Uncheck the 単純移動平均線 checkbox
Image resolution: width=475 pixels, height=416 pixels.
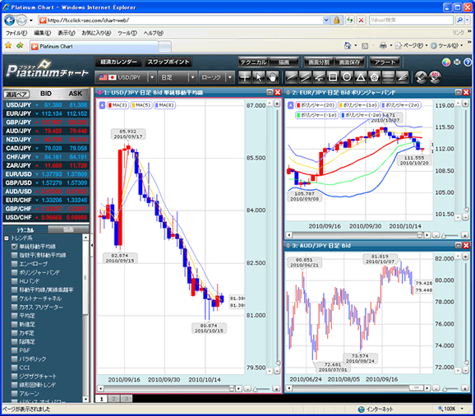(14, 247)
